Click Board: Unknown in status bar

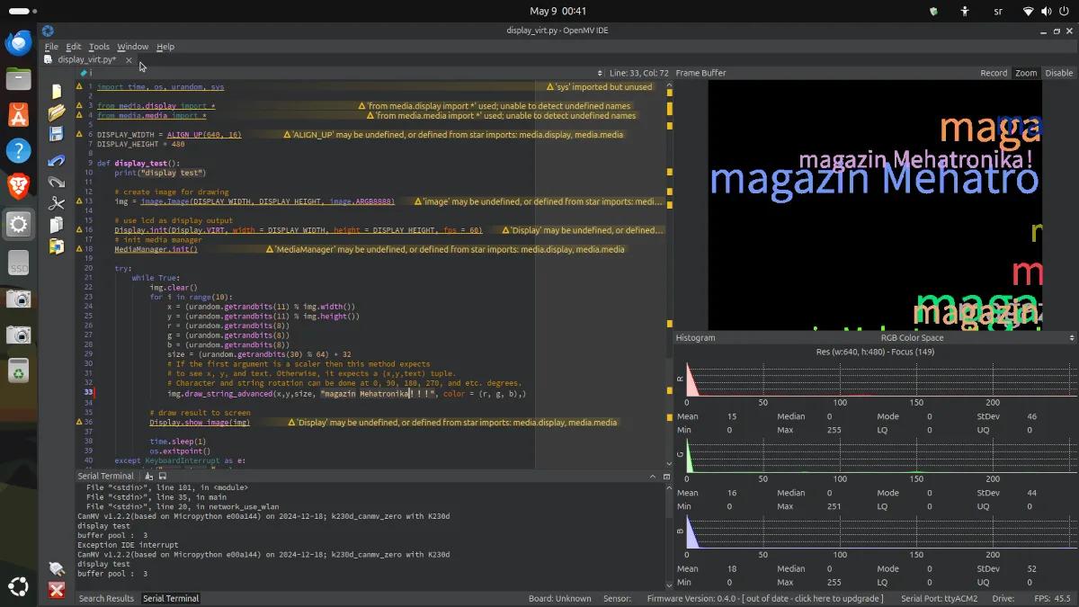point(559,598)
